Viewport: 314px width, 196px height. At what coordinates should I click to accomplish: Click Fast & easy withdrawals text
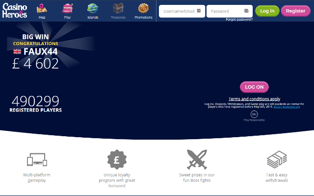tap(277, 177)
